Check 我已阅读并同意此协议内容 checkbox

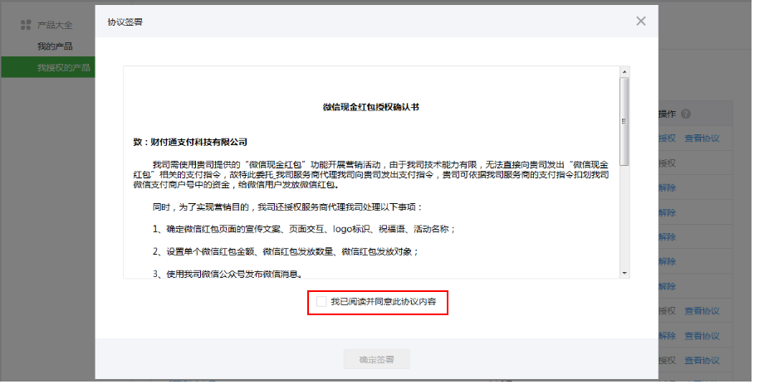pyautogui.click(x=321, y=303)
